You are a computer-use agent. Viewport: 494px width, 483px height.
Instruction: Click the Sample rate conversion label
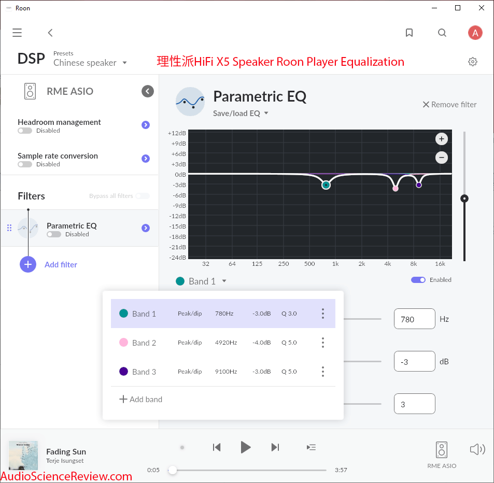pos(58,156)
